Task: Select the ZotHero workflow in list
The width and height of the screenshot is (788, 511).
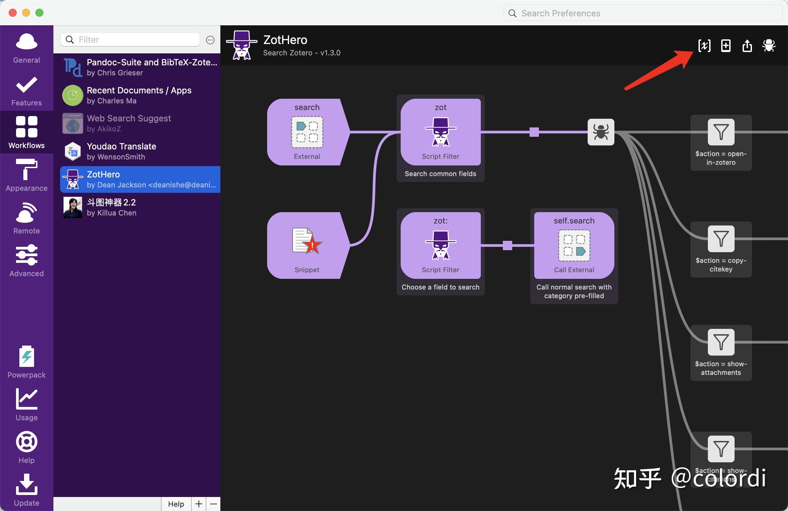Action: pyautogui.click(x=140, y=179)
